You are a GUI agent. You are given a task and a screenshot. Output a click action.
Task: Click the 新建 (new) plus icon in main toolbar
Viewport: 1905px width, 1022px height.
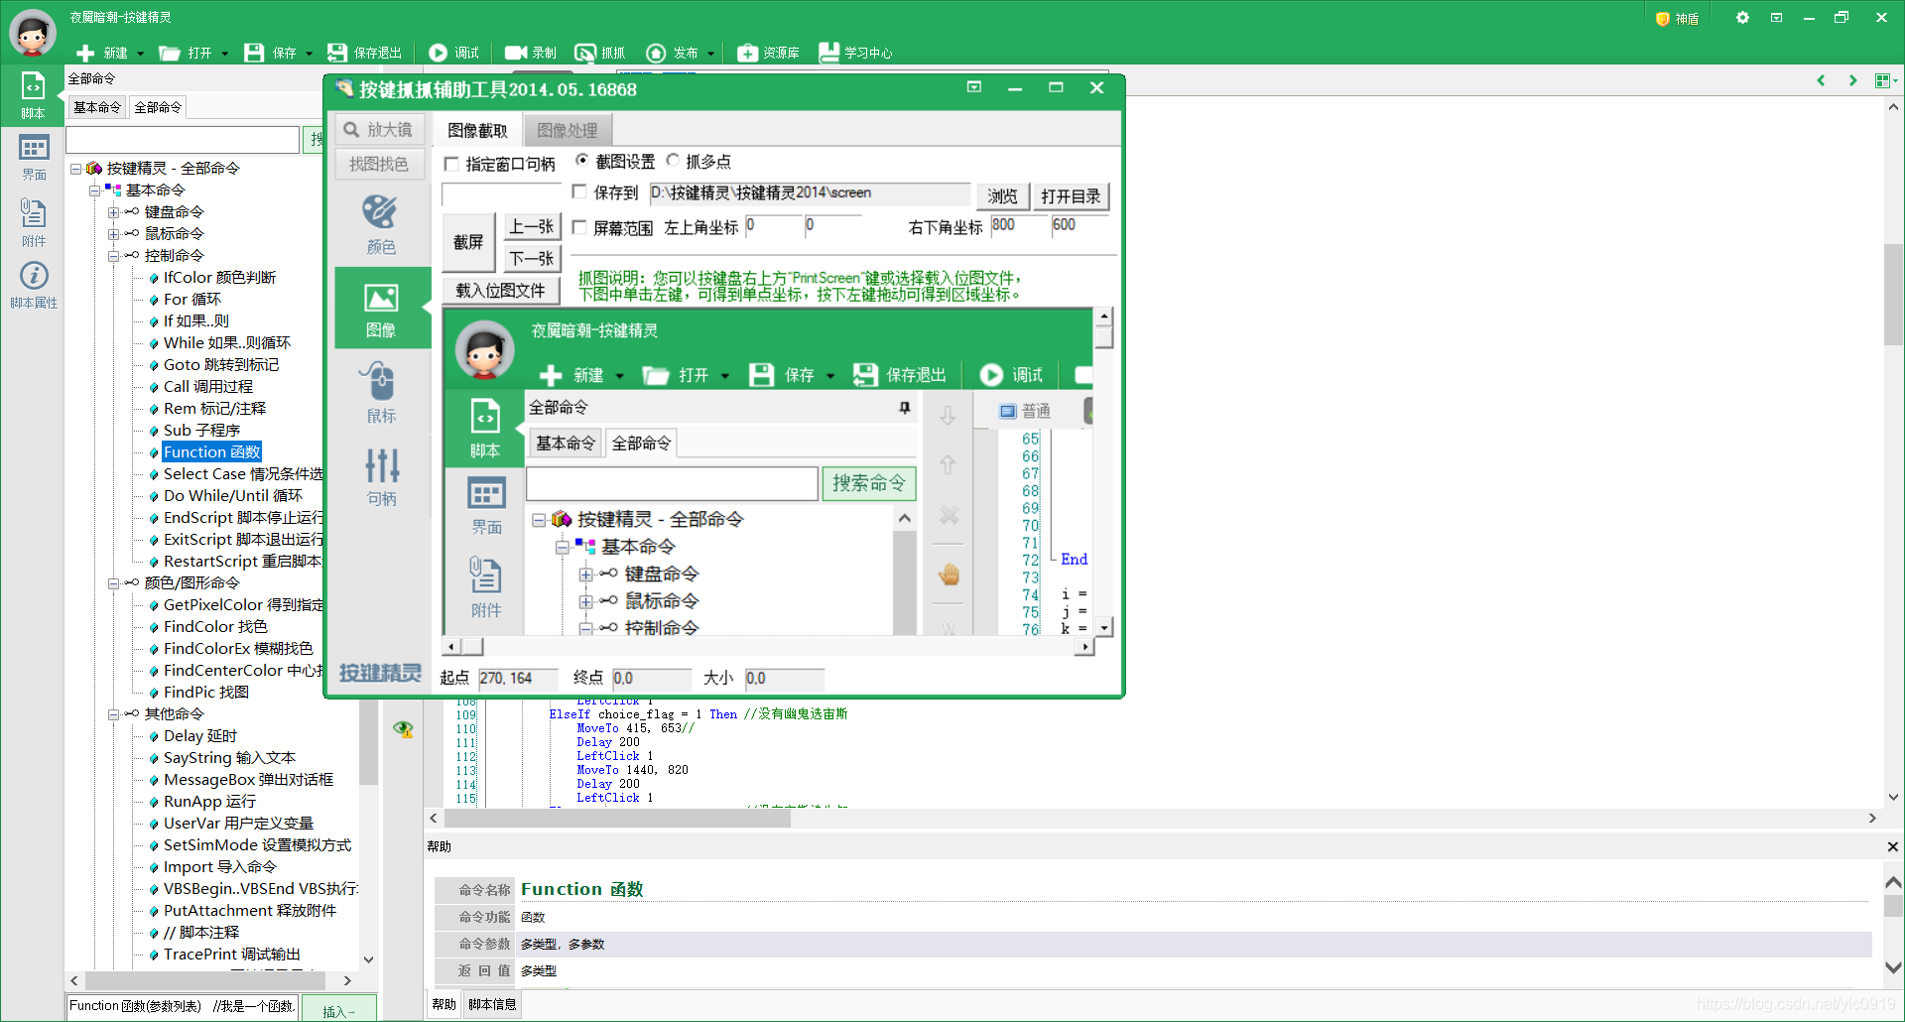tap(86, 53)
